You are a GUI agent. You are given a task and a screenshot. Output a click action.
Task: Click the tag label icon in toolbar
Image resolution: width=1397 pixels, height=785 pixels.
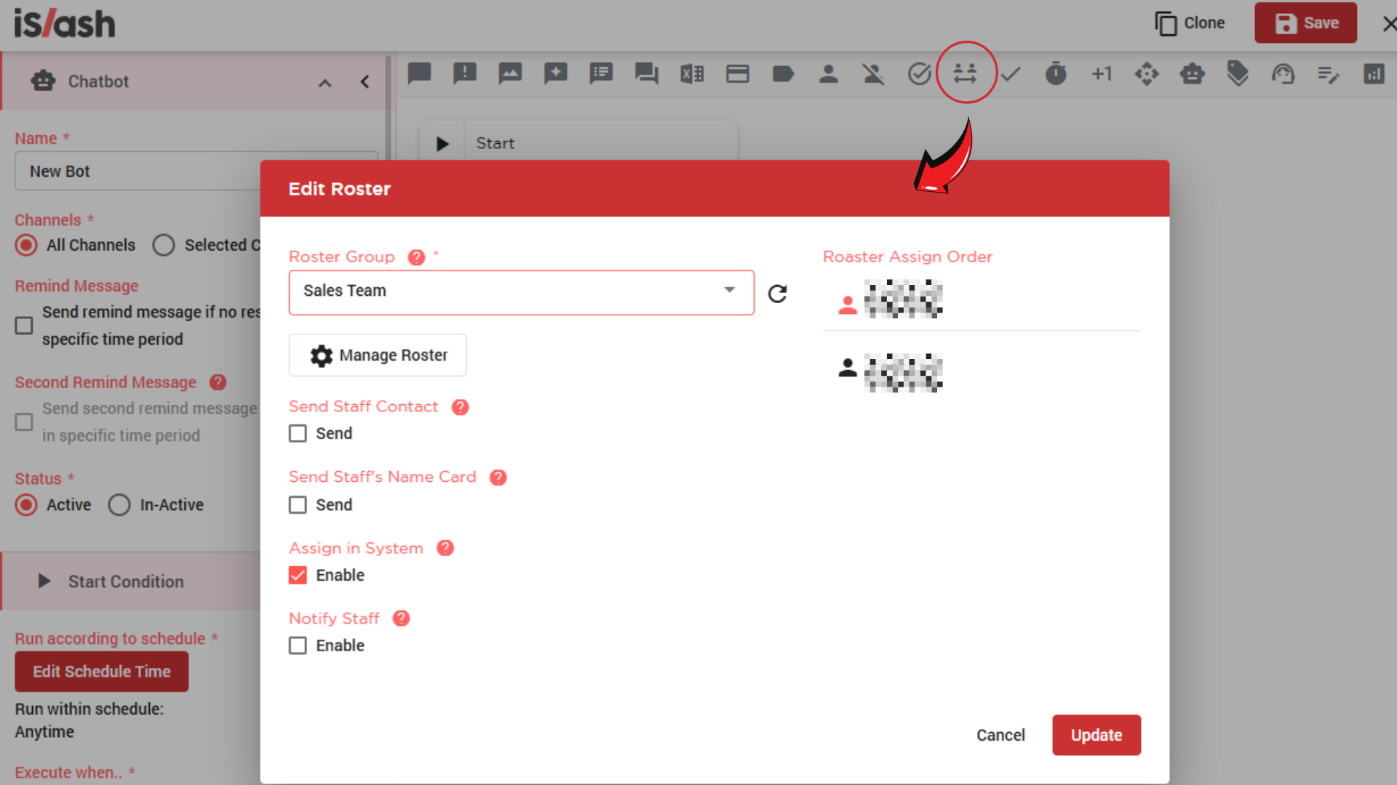(x=783, y=73)
